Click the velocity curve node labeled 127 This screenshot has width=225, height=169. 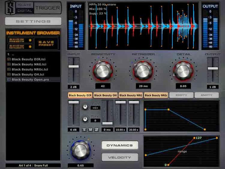point(194,138)
